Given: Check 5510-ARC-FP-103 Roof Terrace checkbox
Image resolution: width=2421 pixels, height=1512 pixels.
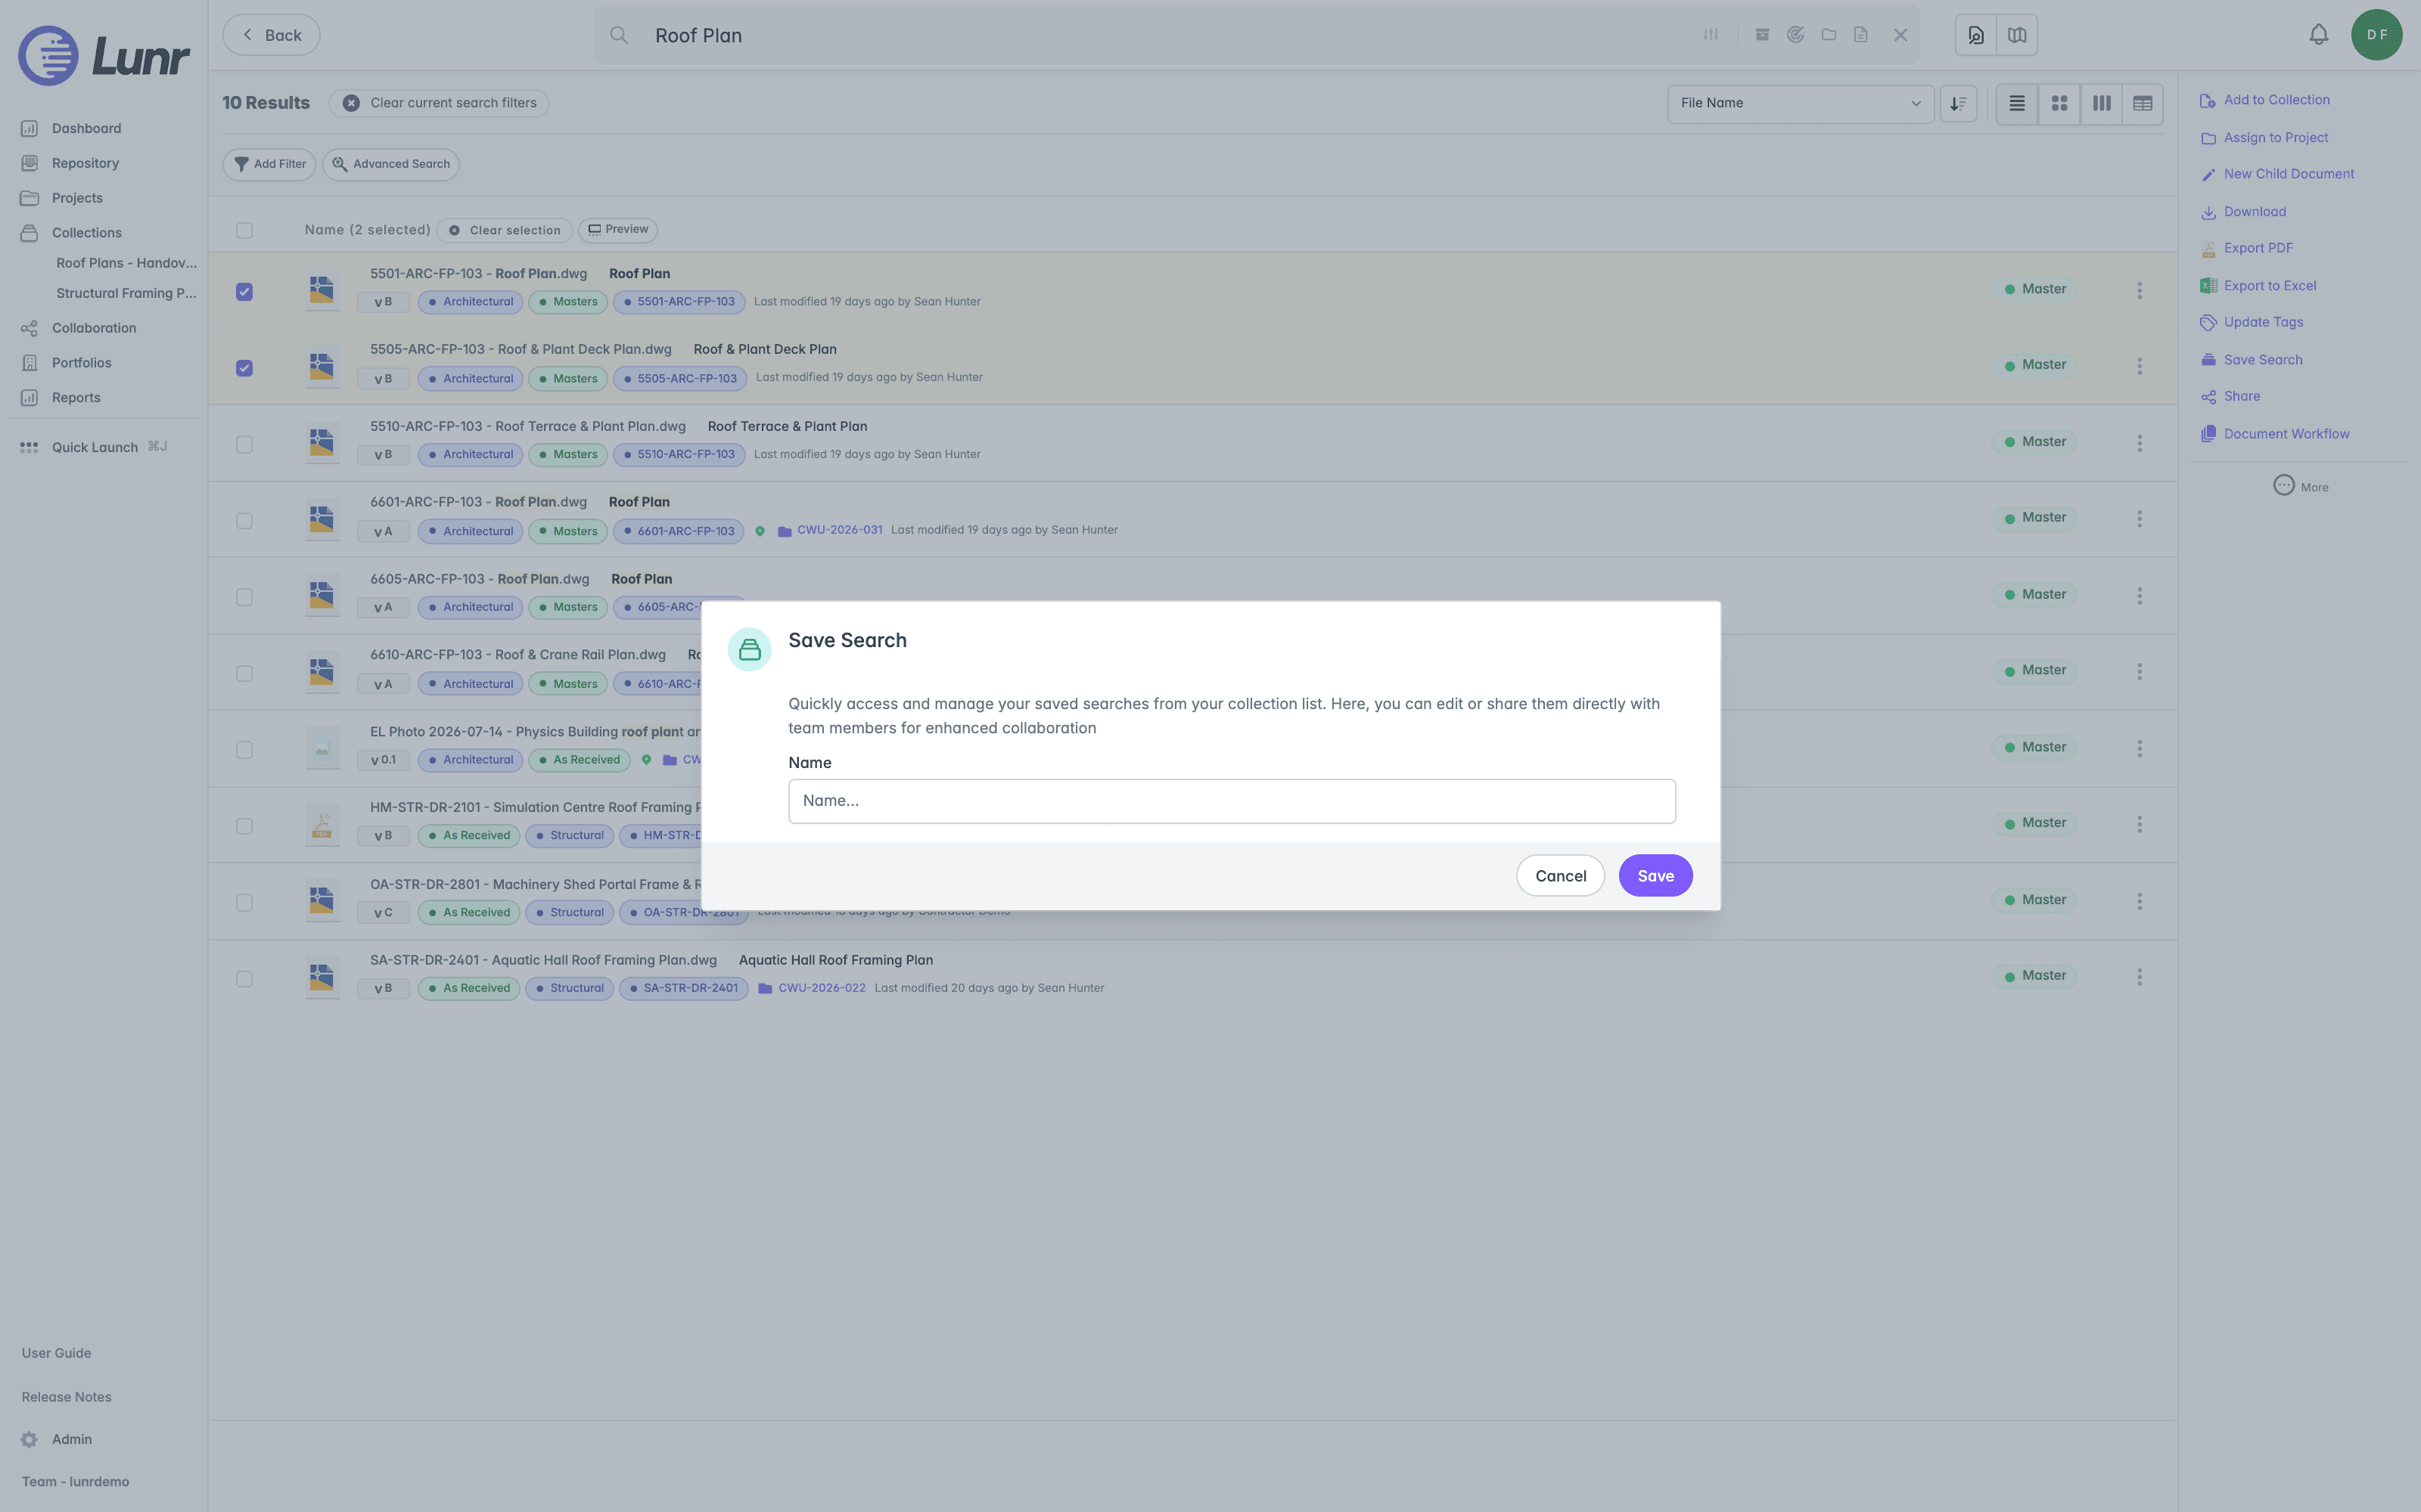Looking at the screenshot, I should click(x=244, y=444).
